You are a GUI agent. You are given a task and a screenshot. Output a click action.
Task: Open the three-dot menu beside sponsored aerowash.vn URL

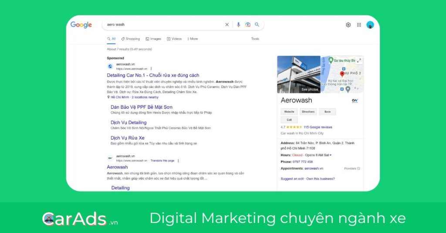pos(151,69)
